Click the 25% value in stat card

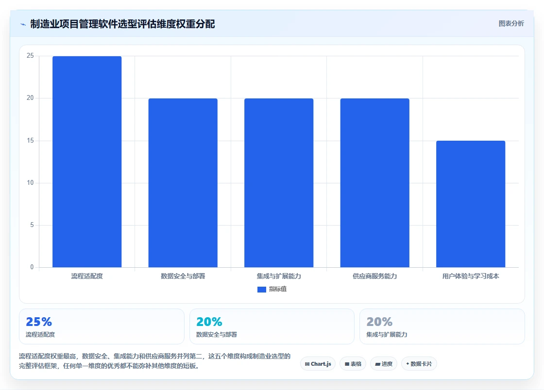point(39,322)
